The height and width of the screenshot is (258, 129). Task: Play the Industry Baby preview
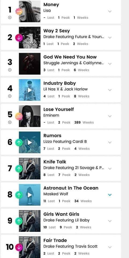point(30,90)
